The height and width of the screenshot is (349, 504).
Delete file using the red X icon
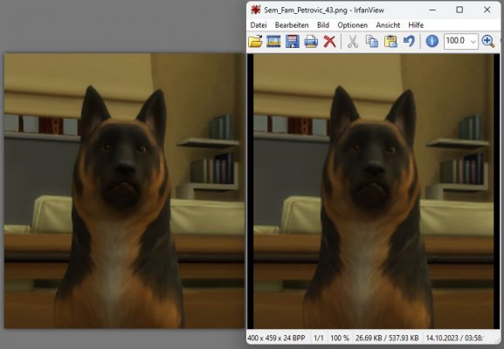(329, 41)
